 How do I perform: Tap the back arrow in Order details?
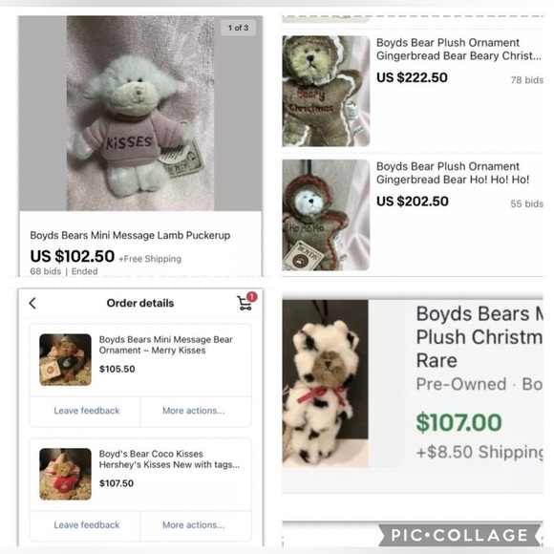pyautogui.click(x=32, y=303)
